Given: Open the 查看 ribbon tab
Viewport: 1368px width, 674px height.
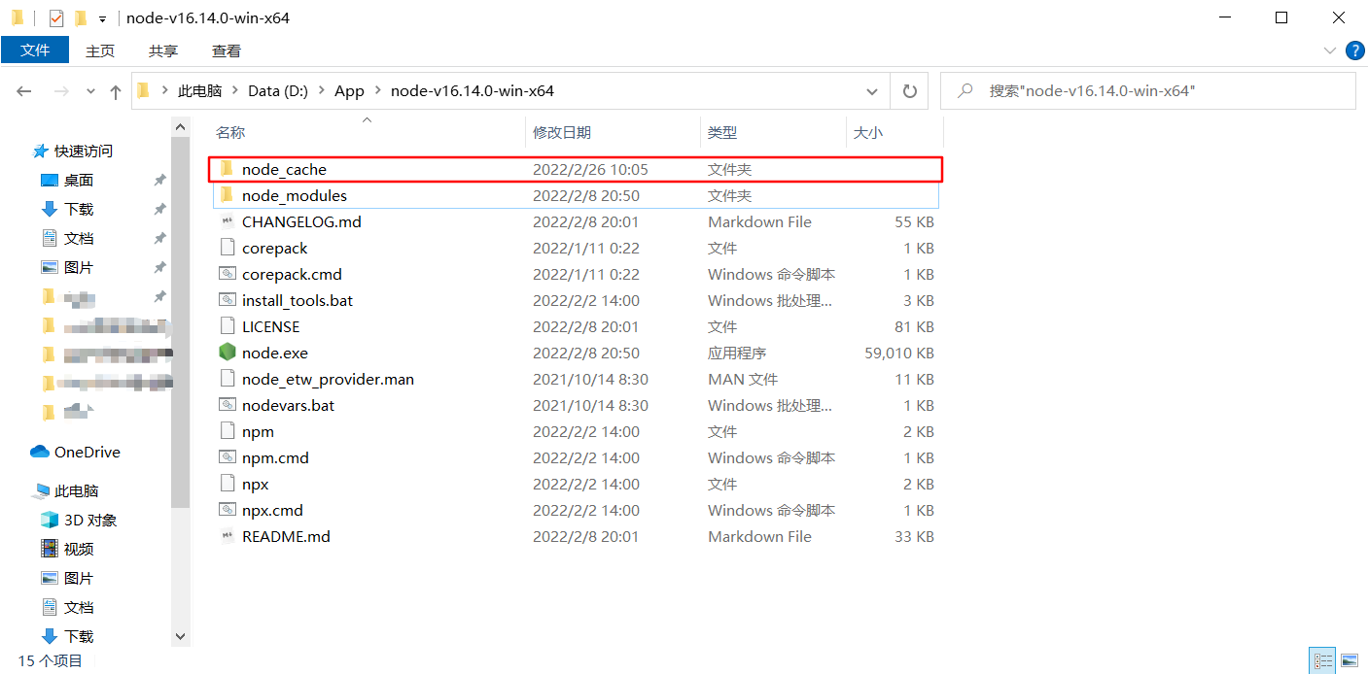Looking at the screenshot, I should tap(227, 51).
